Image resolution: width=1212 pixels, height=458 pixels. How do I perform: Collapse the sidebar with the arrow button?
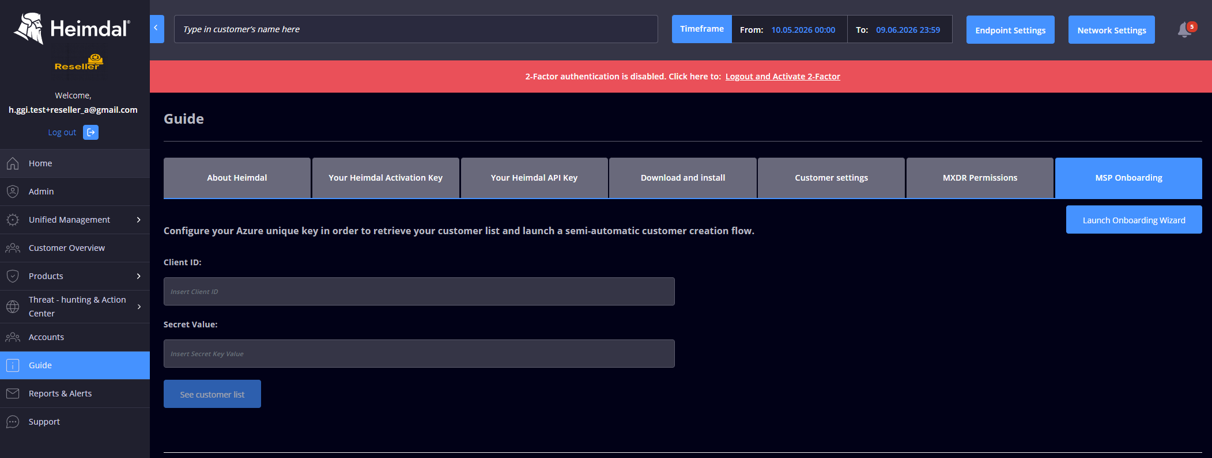(157, 29)
